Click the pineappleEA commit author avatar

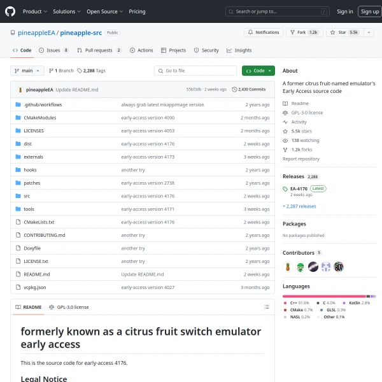coord(20,90)
